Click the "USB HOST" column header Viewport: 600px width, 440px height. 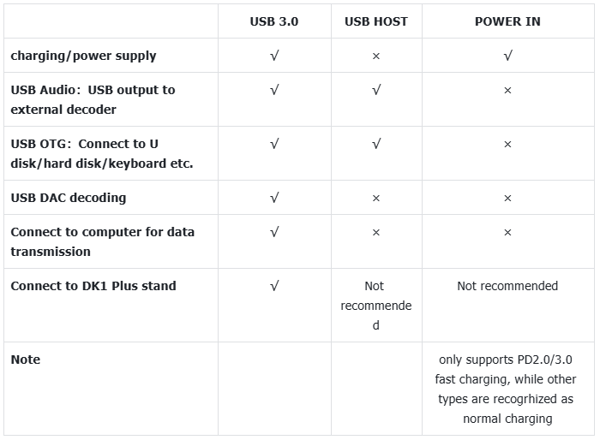pyautogui.click(x=376, y=21)
